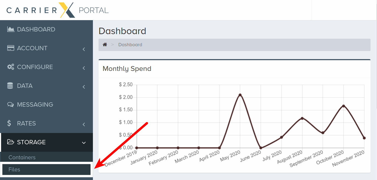The width and height of the screenshot is (377, 180).
Task: Click the Rates dollar sign icon
Action: [9, 123]
